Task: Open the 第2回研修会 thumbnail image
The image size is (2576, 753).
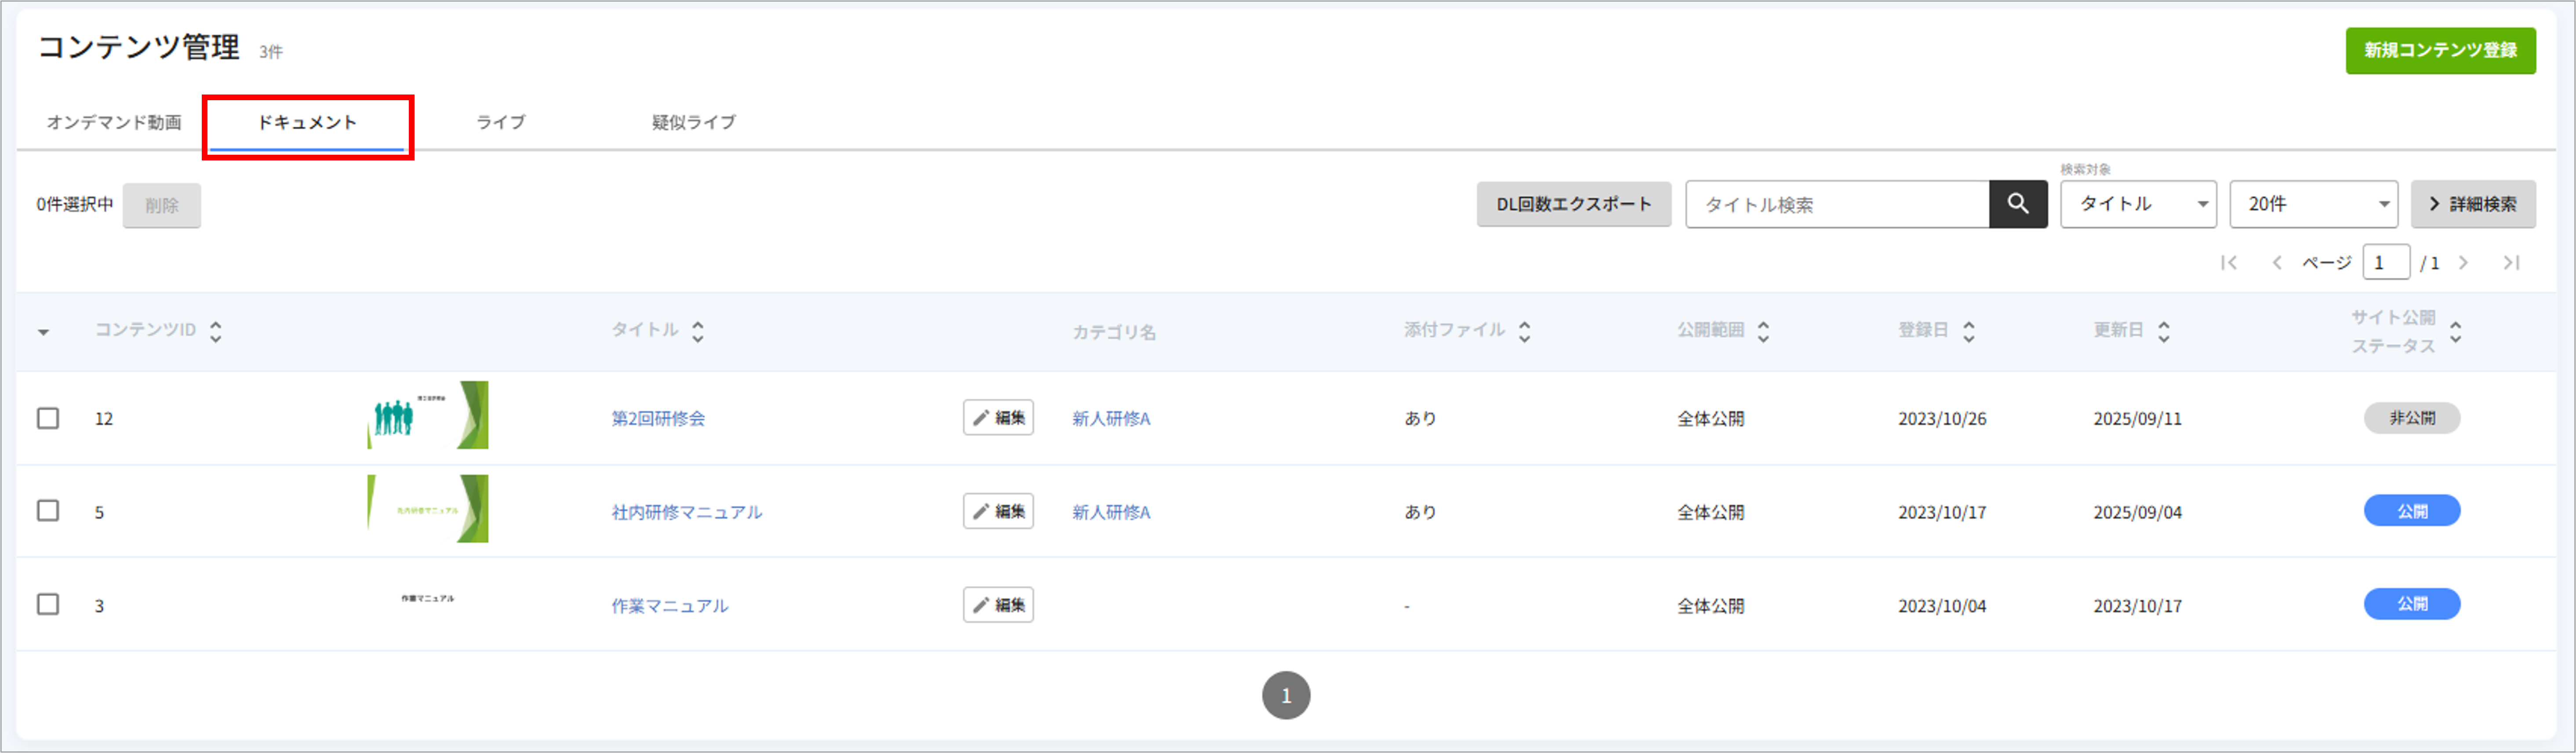Action: (x=428, y=415)
